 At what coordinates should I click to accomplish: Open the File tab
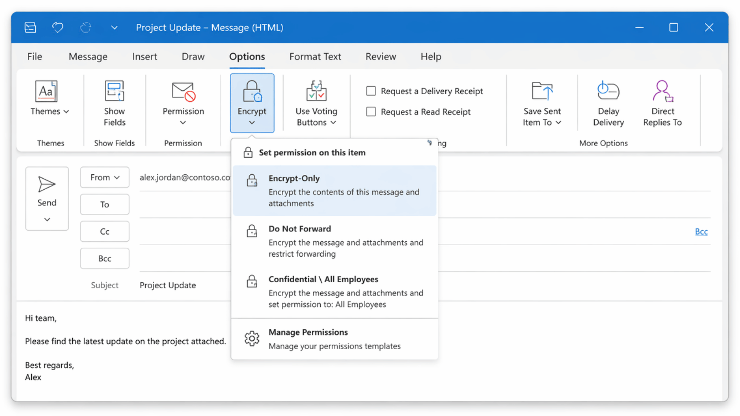point(34,56)
